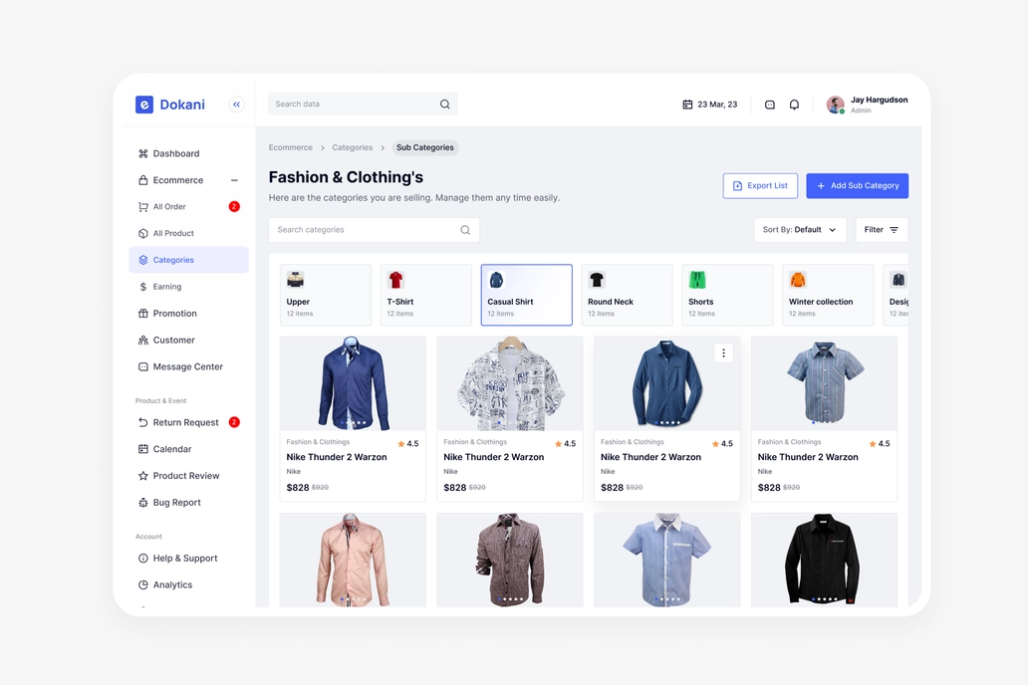Click the search magnifier in top bar
The height and width of the screenshot is (685, 1028).
pyautogui.click(x=445, y=105)
